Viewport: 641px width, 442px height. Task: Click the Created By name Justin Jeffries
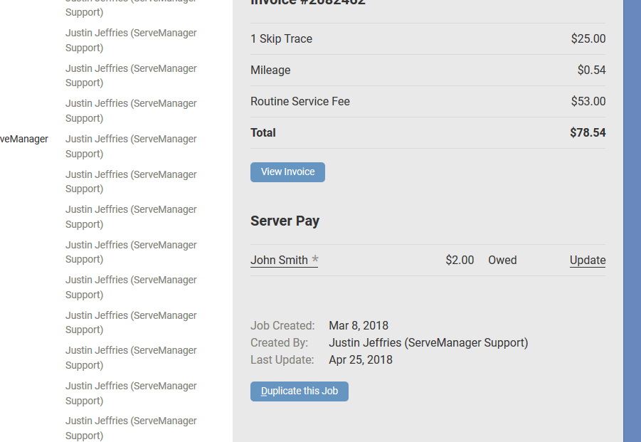pos(428,342)
